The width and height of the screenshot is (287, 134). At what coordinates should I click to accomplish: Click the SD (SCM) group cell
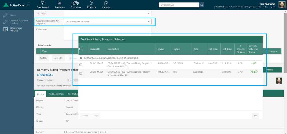pos(178,63)
